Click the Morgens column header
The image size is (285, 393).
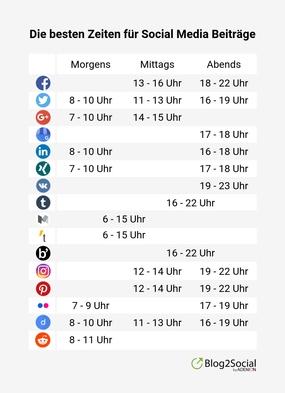91,64
